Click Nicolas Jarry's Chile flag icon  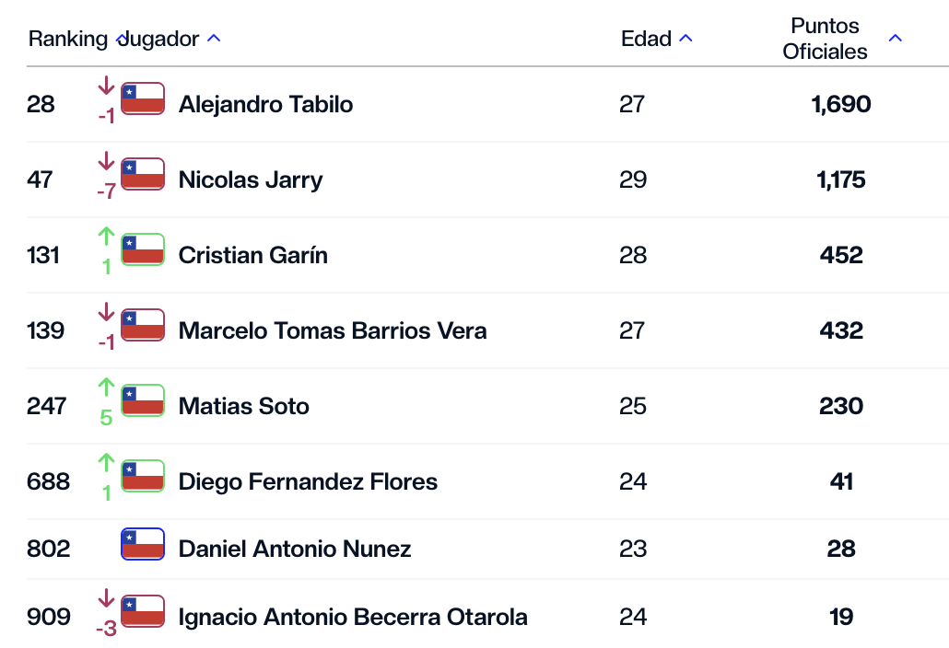(143, 174)
